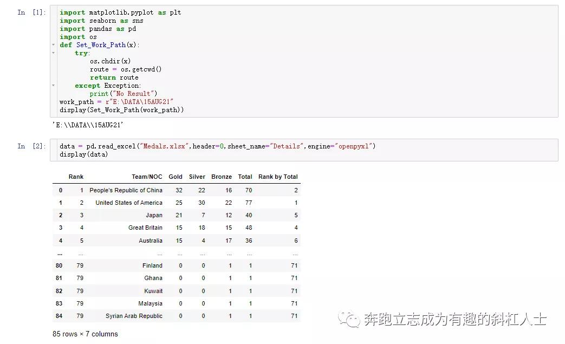Screen dimensions: 565x344
Task: Click the Gold column header
Action: [176, 177]
